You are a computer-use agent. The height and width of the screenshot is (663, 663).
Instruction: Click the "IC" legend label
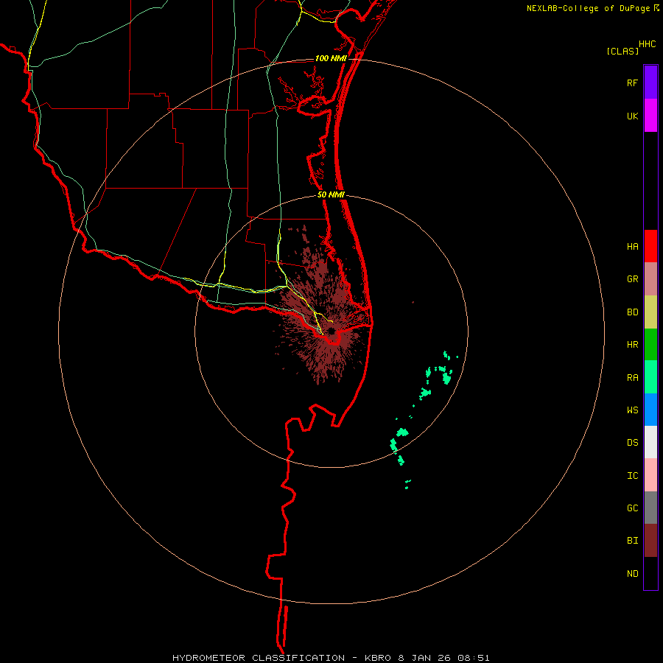[632, 476]
